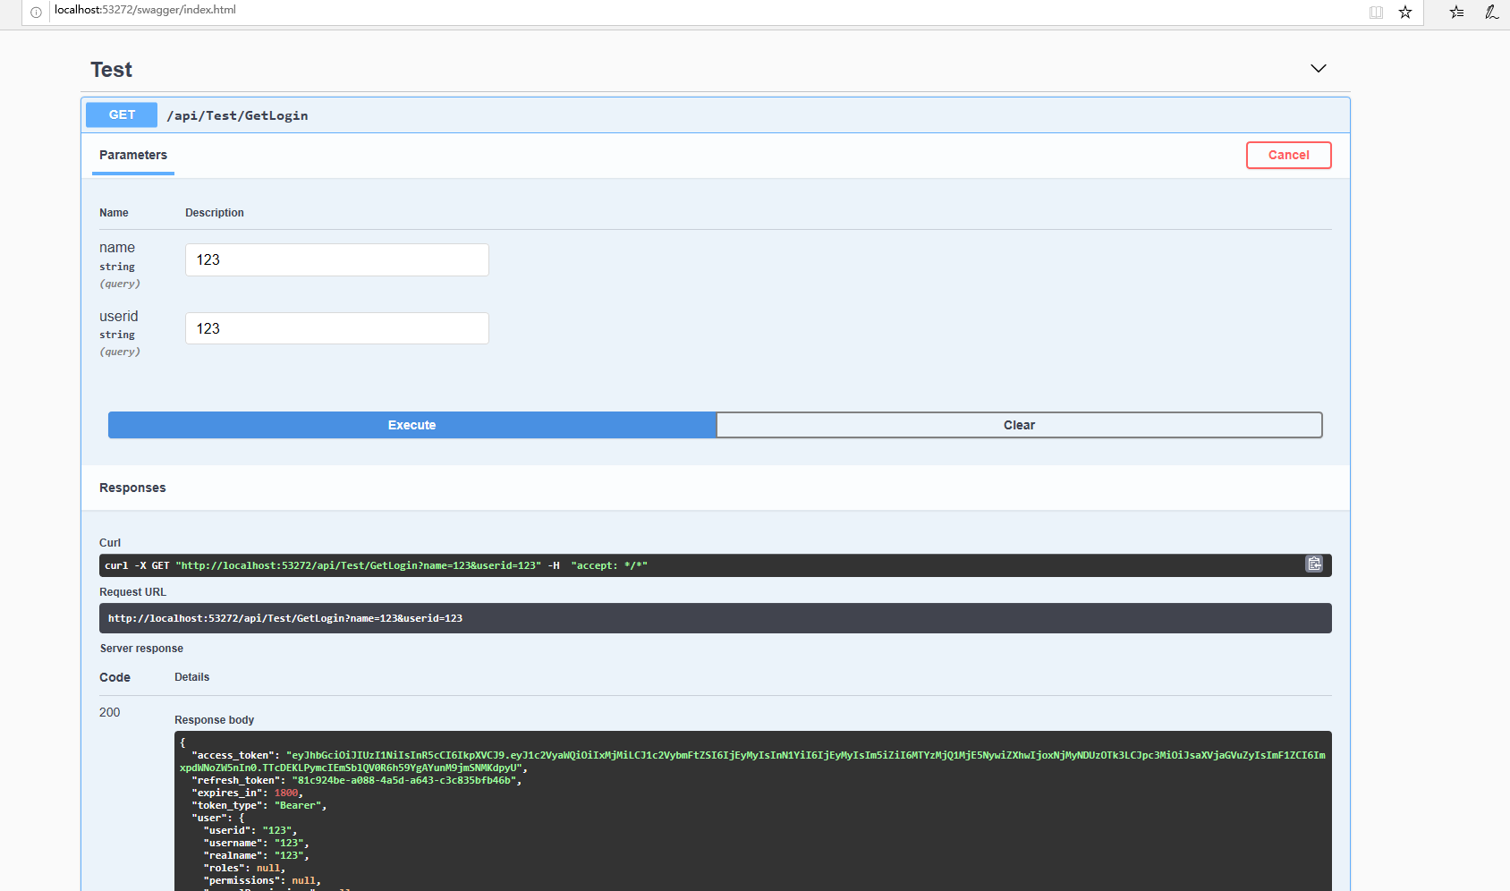Add this page to favorites via star icon

[x=1405, y=13]
